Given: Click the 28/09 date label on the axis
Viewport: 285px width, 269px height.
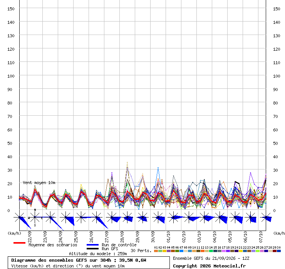Looking at the screenshot, I should 122,237.
